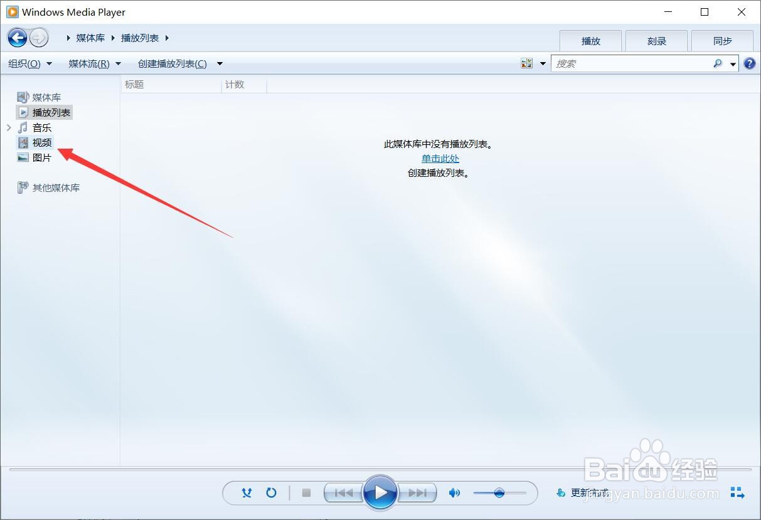Switch to Now Playing mode icon
The height and width of the screenshot is (520, 761).
[737, 493]
